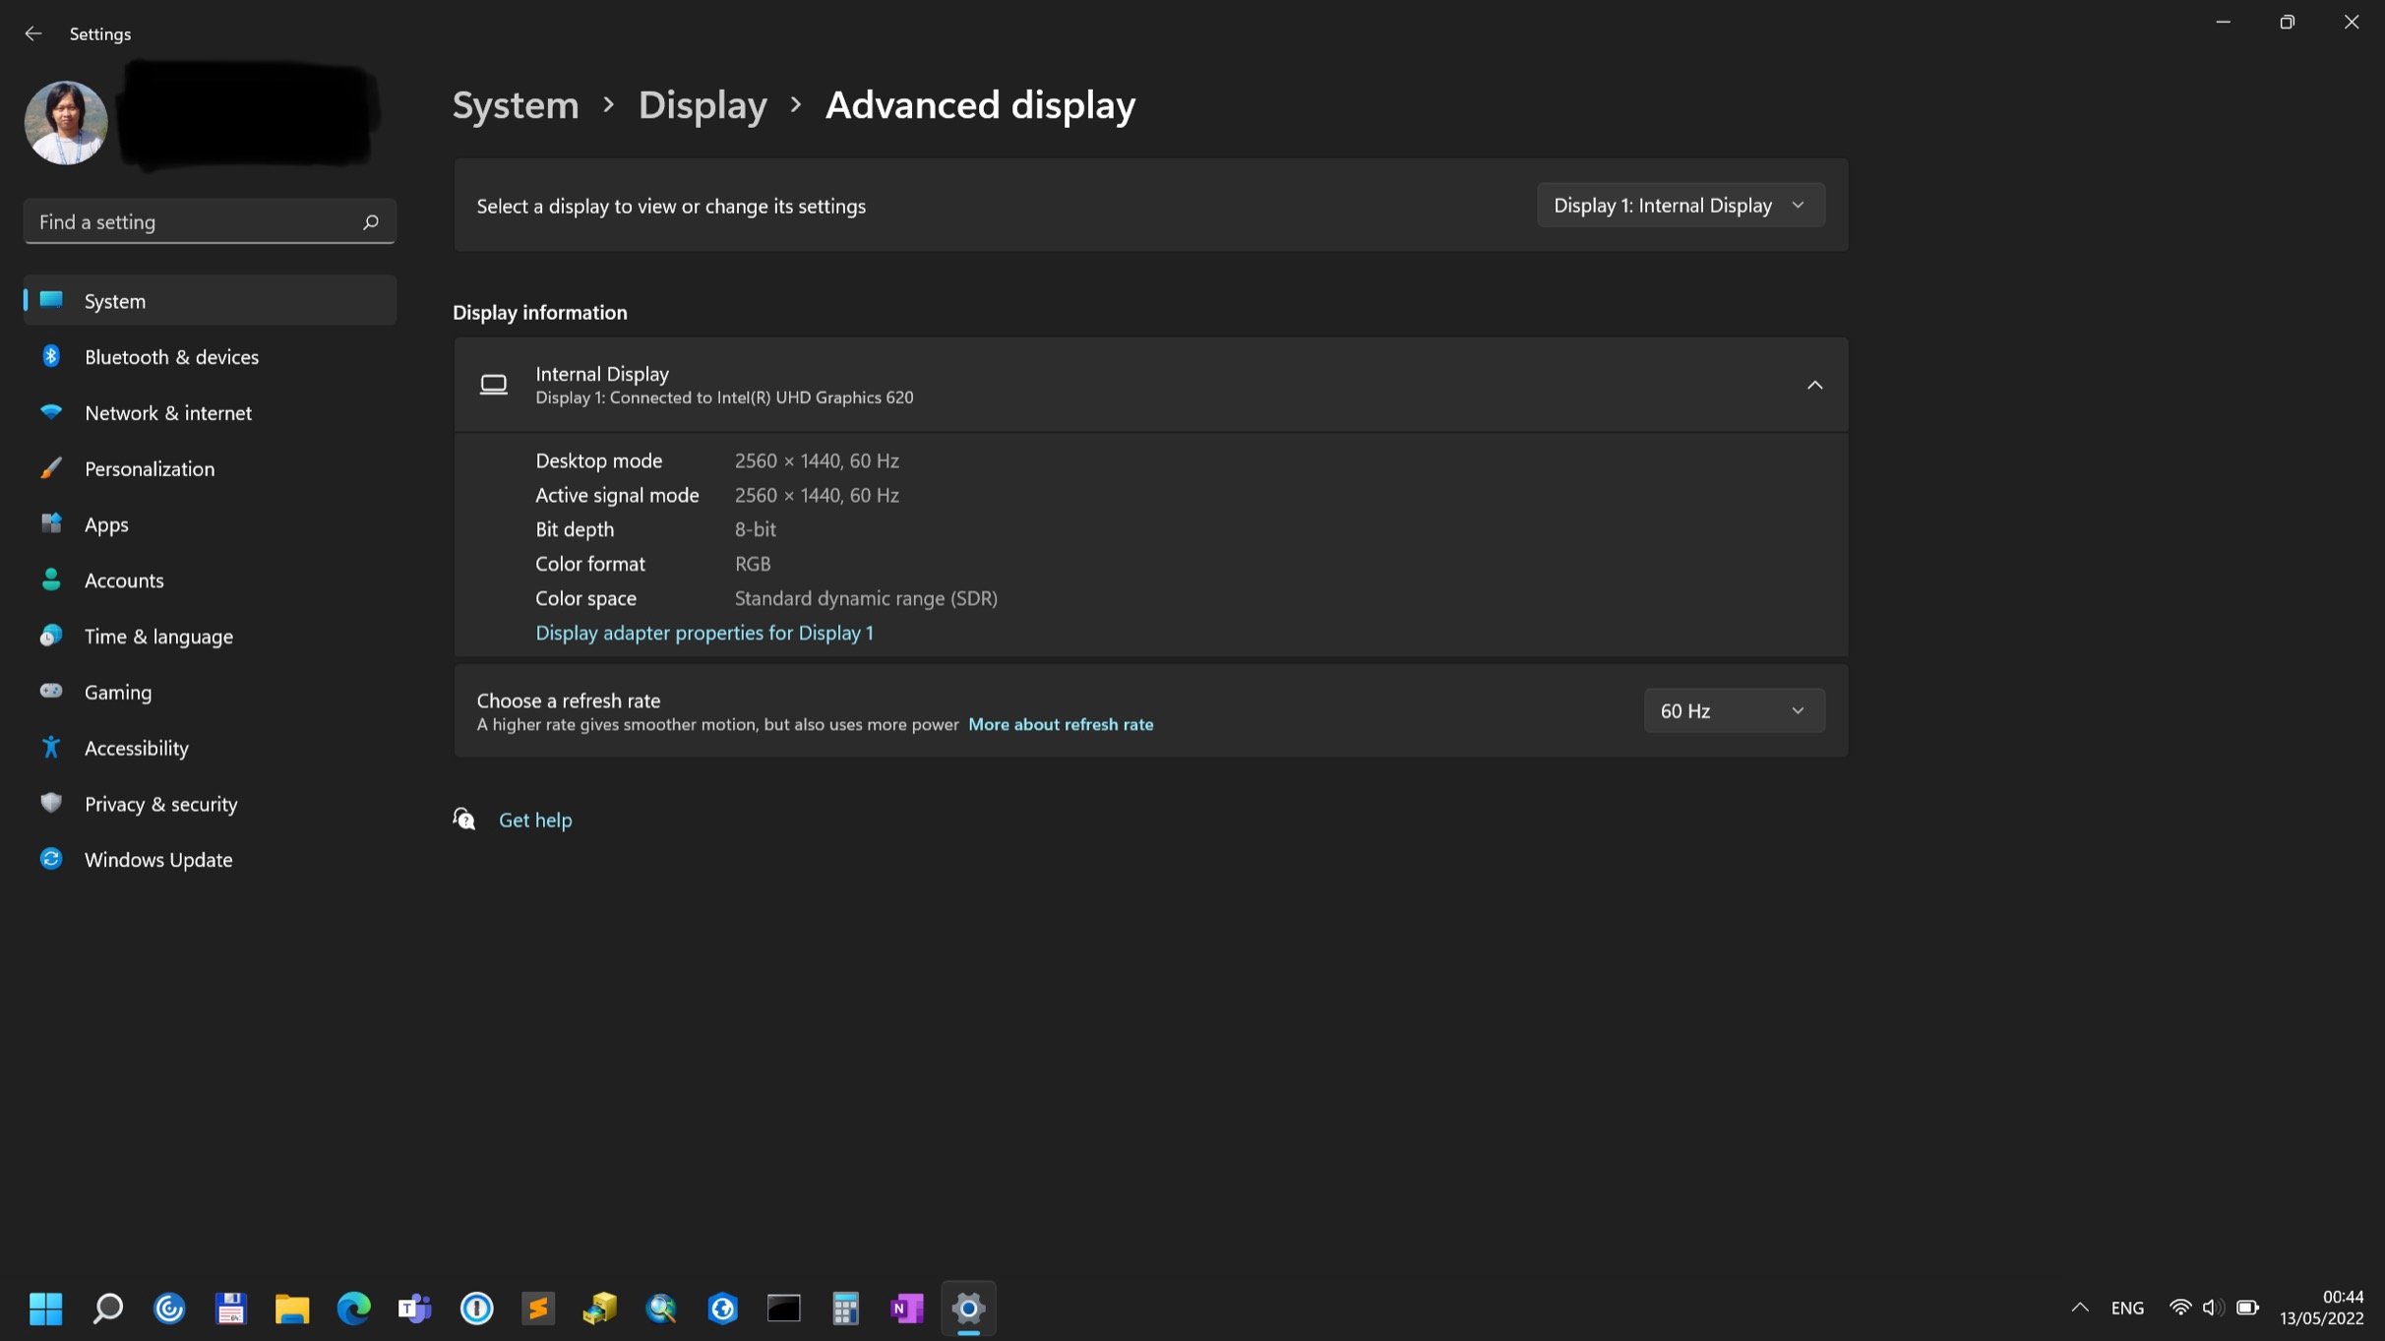Select System in the sidebar
2385x1341 pixels.
pyautogui.click(x=210, y=300)
